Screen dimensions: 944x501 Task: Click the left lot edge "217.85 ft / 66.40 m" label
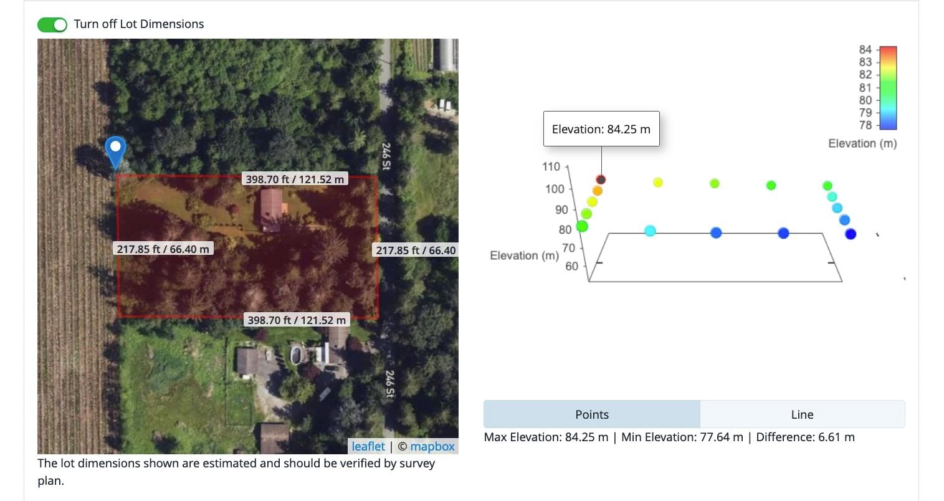[x=163, y=249]
